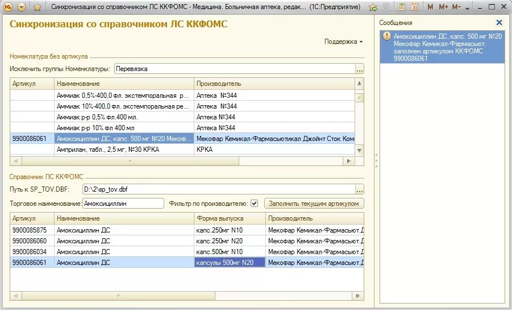Click left arrow of upper table horizontal scrollbar
512x311 pixels.
coord(16,161)
